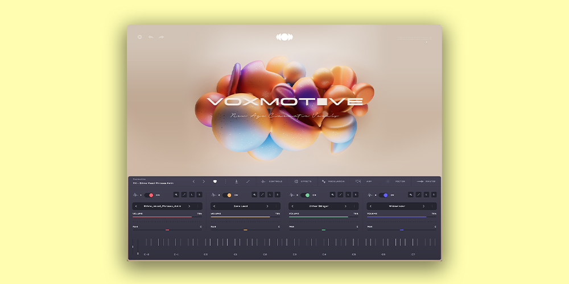Viewport: 569px width, 284px height.
Task: Click layer 3 waveform icon
Action: (x=292, y=195)
